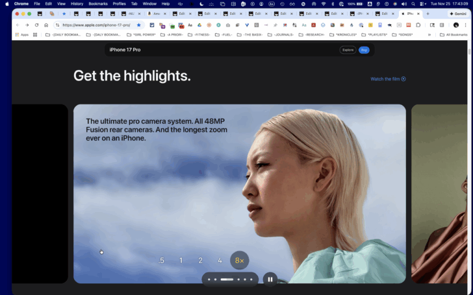Select the 2 zoom level
The width and height of the screenshot is (473, 295).
point(200,261)
